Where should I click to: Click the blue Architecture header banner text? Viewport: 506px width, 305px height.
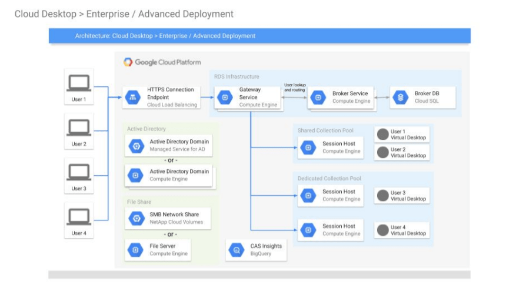pos(165,36)
